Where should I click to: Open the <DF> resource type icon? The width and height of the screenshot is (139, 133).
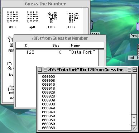click(x=13, y=17)
